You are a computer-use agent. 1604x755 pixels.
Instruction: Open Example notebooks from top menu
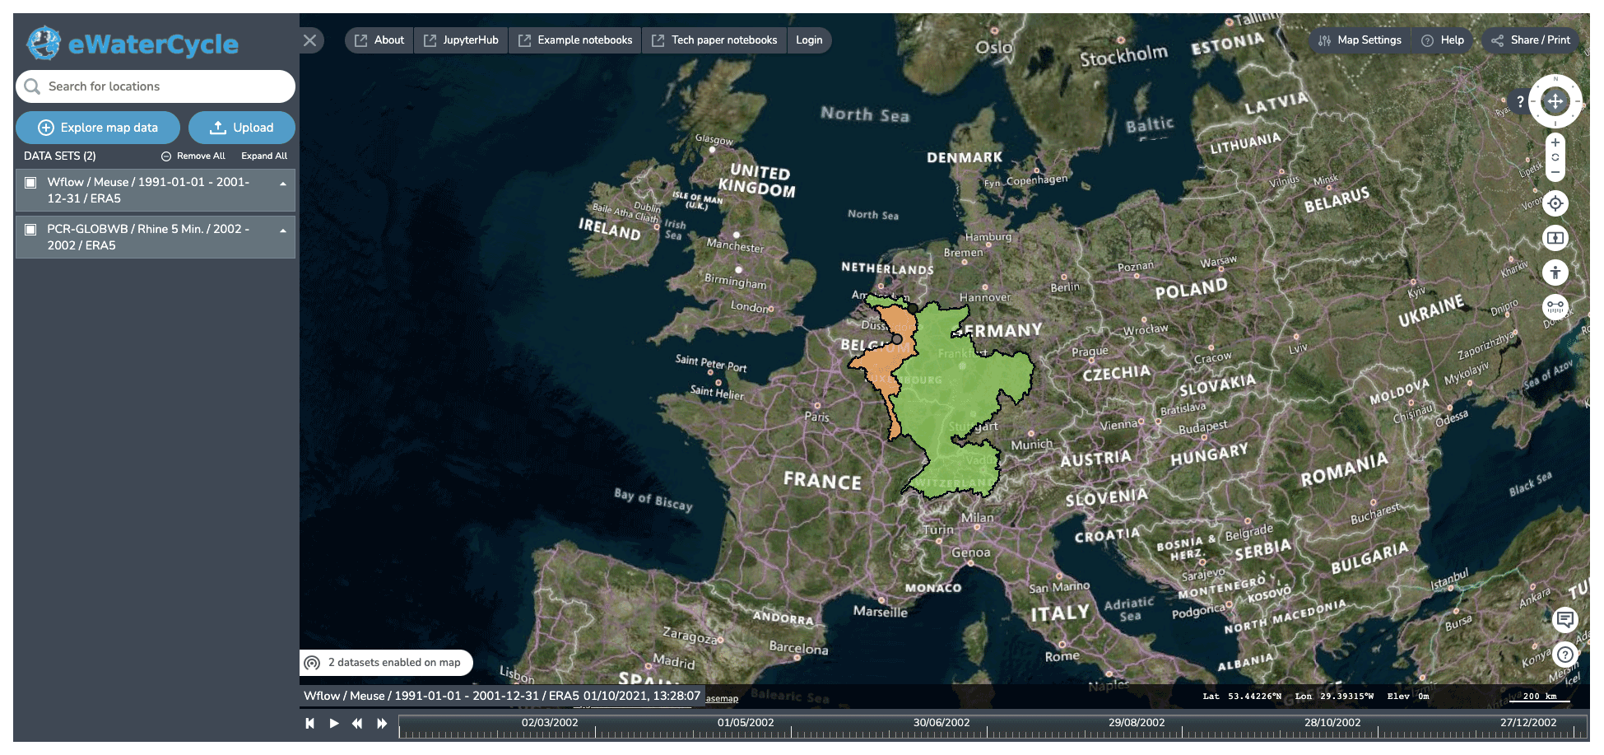[x=575, y=40]
